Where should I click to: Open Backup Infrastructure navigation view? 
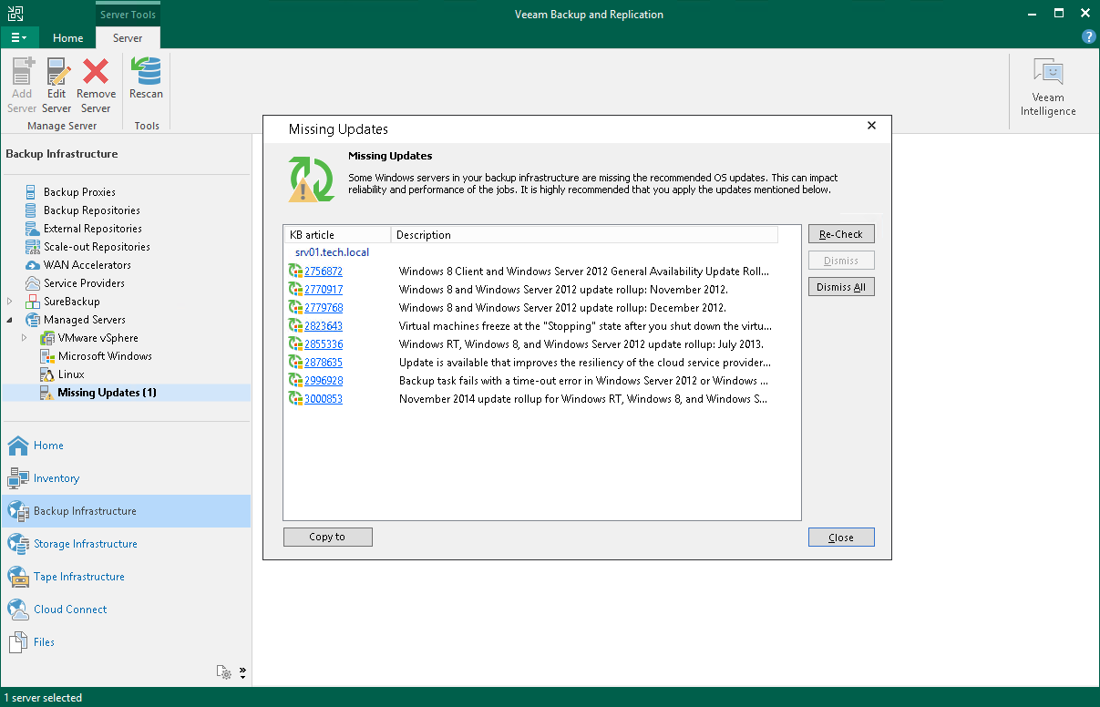click(x=126, y=511)
